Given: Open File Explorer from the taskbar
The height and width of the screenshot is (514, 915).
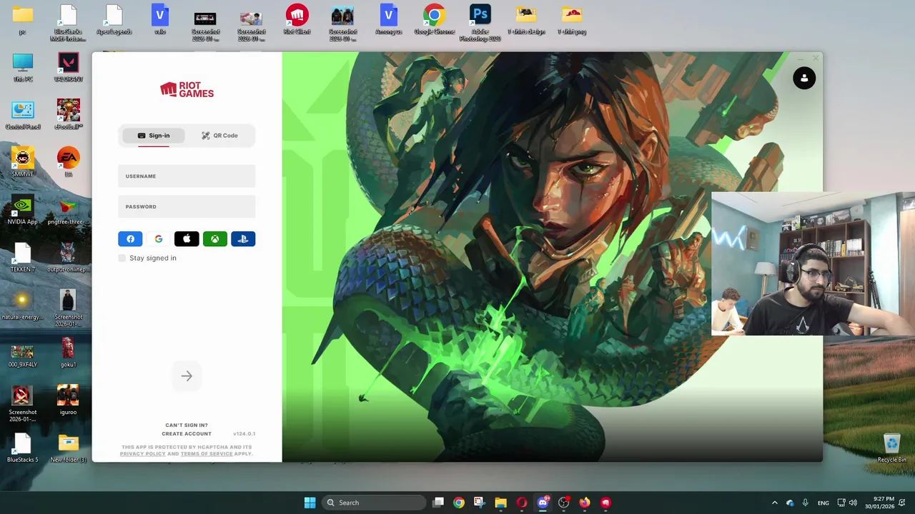Looking at the screenshot, I should (x=500, y=503).
